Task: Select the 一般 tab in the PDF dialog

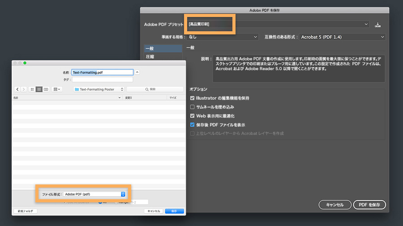Action: (163, 48)
